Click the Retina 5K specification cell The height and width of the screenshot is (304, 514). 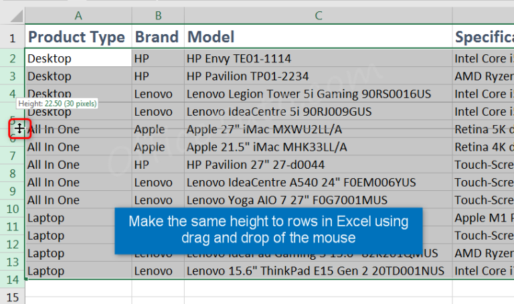click(x=483, y=129)
